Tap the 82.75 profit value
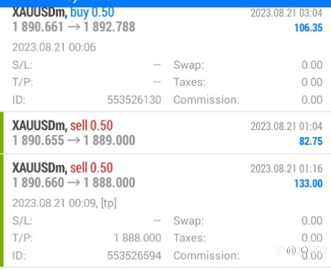Screen dimensions: 331x270 tap(311, 141)
